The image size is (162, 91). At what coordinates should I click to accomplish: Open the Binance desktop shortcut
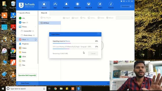pos(13,40)
